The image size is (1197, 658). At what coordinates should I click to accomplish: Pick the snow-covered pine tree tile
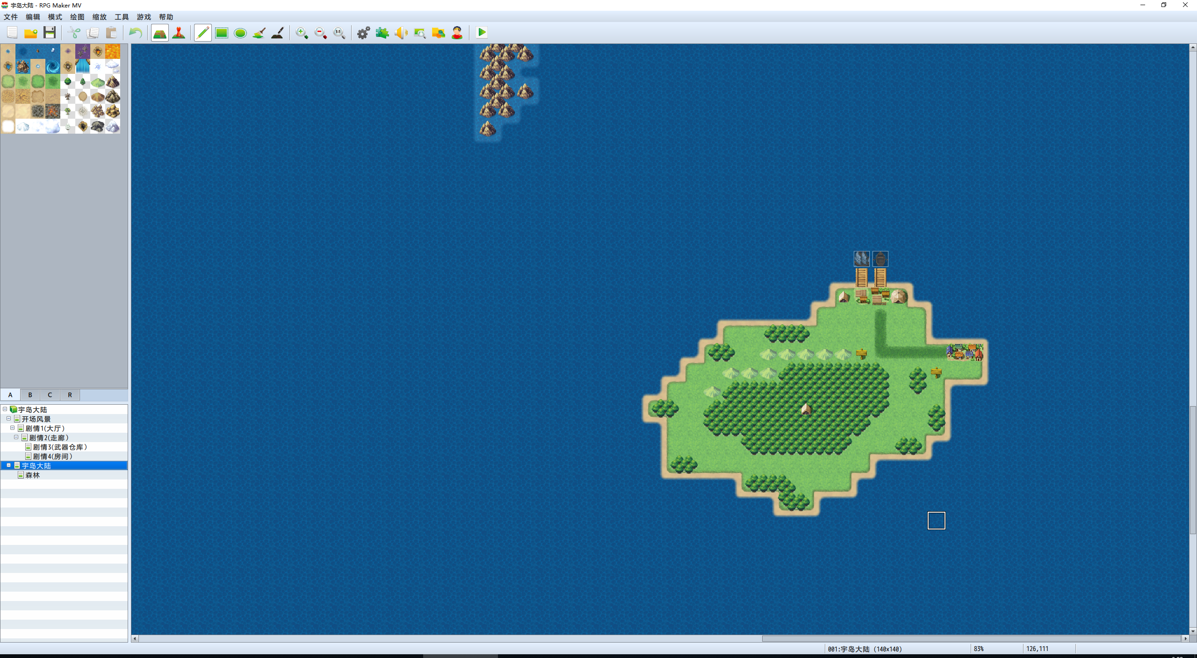(68, 126)
